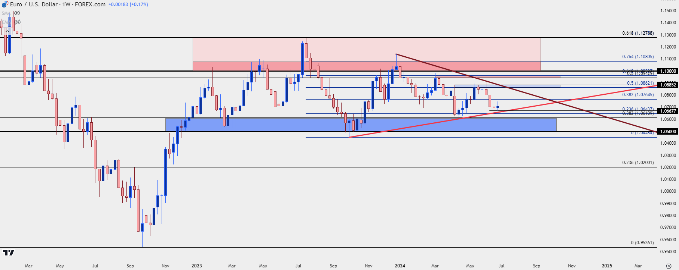Viewport: 679px width, 270px height.
Task: Show the hidden SMA indicator
Action: point(17,13)
